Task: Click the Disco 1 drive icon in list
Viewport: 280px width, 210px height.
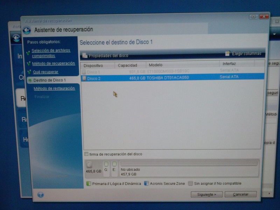Action: coord(84,72)
